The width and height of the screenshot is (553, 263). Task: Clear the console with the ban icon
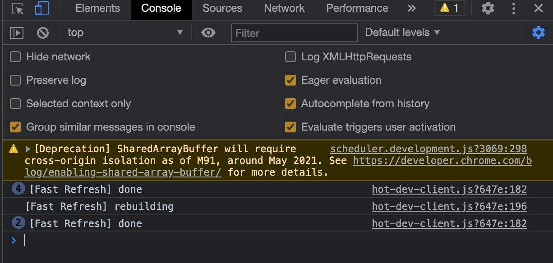pyautogui.click(x=43, y=32)
